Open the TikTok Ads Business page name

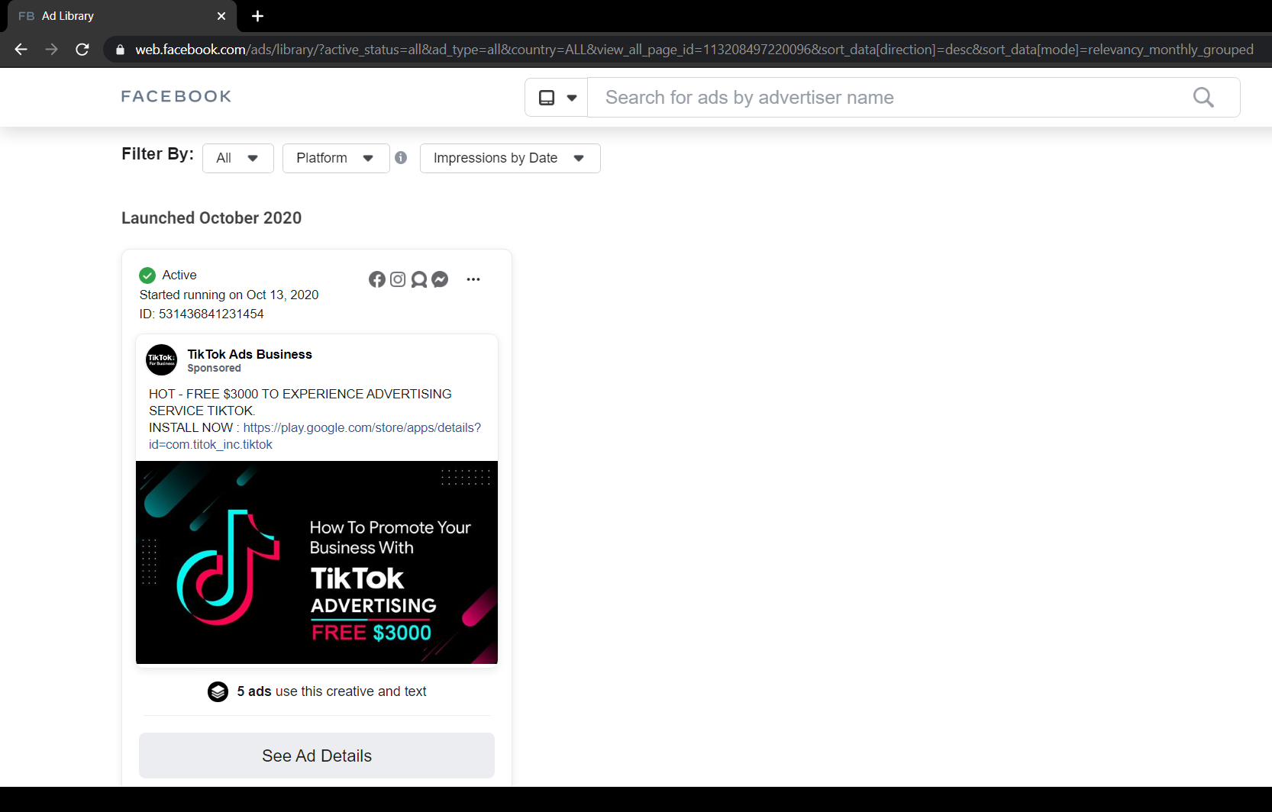click(x=250, y=354)
